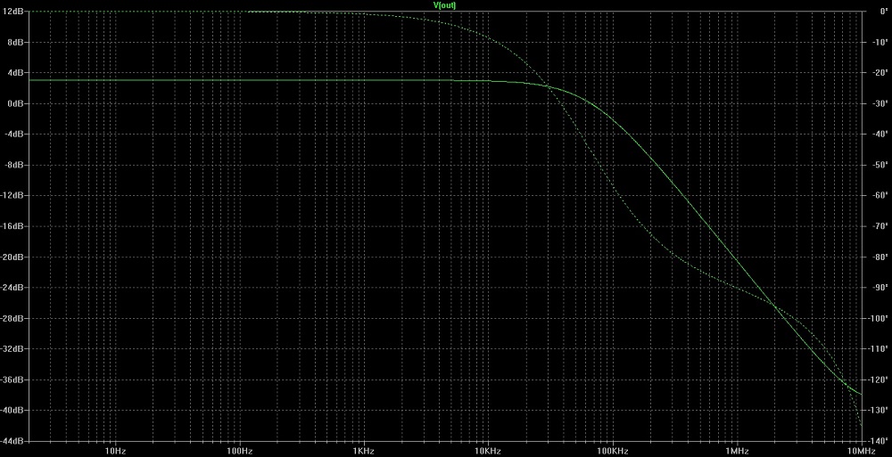Click the 1MHz frequency axis label

737,451
